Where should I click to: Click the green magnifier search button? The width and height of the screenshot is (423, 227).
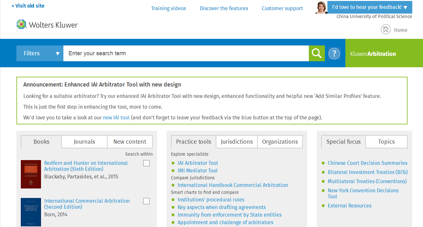pyautogui.click(x=317, y=53)
